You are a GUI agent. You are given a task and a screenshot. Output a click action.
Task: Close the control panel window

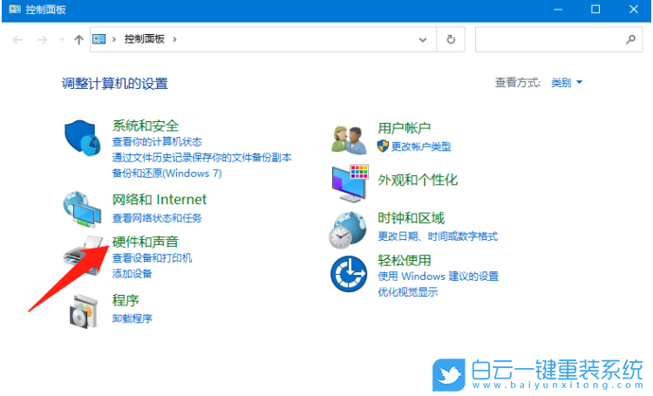[x=634, y=10]
